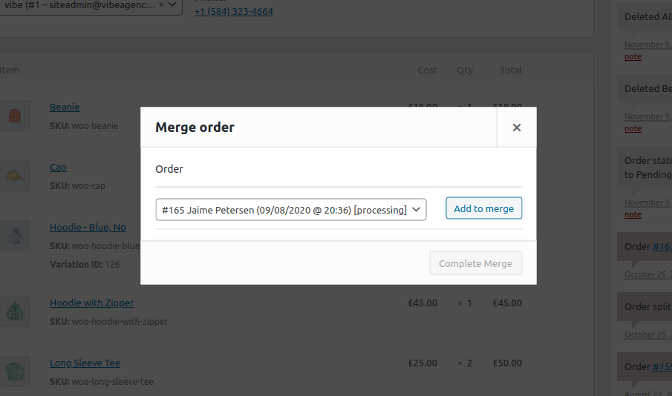Clear the selected customer with the x icon

click(161, 4)
